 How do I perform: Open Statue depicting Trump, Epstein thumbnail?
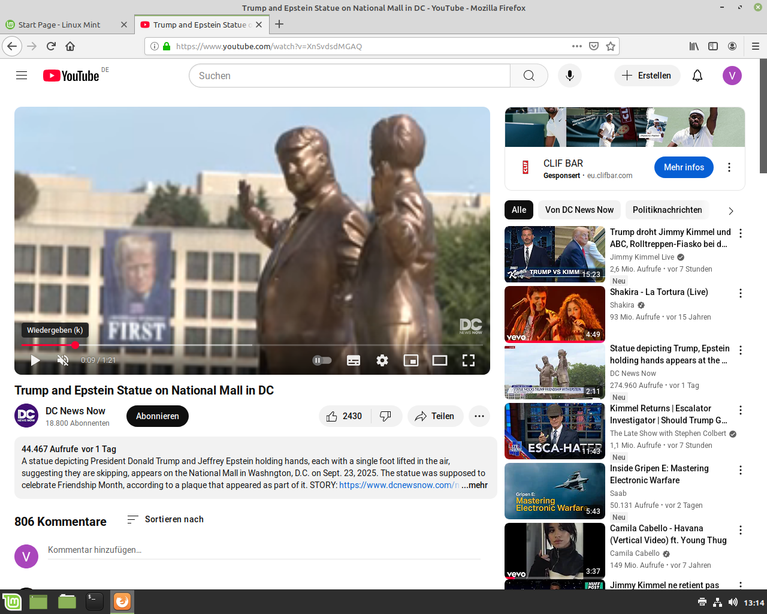coord(555,371)
